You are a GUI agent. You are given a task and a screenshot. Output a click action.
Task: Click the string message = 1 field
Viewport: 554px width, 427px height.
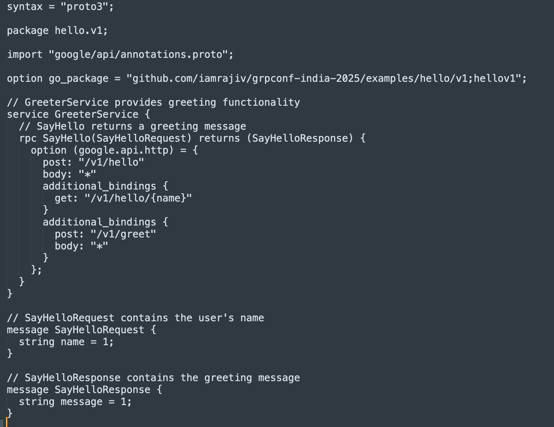(75, 402)
